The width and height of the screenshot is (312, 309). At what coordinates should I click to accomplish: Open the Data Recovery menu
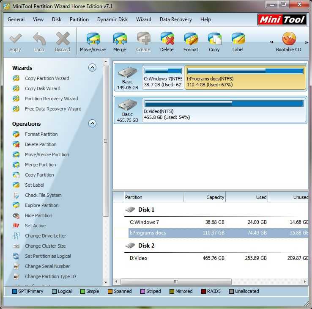coord(176,19)
